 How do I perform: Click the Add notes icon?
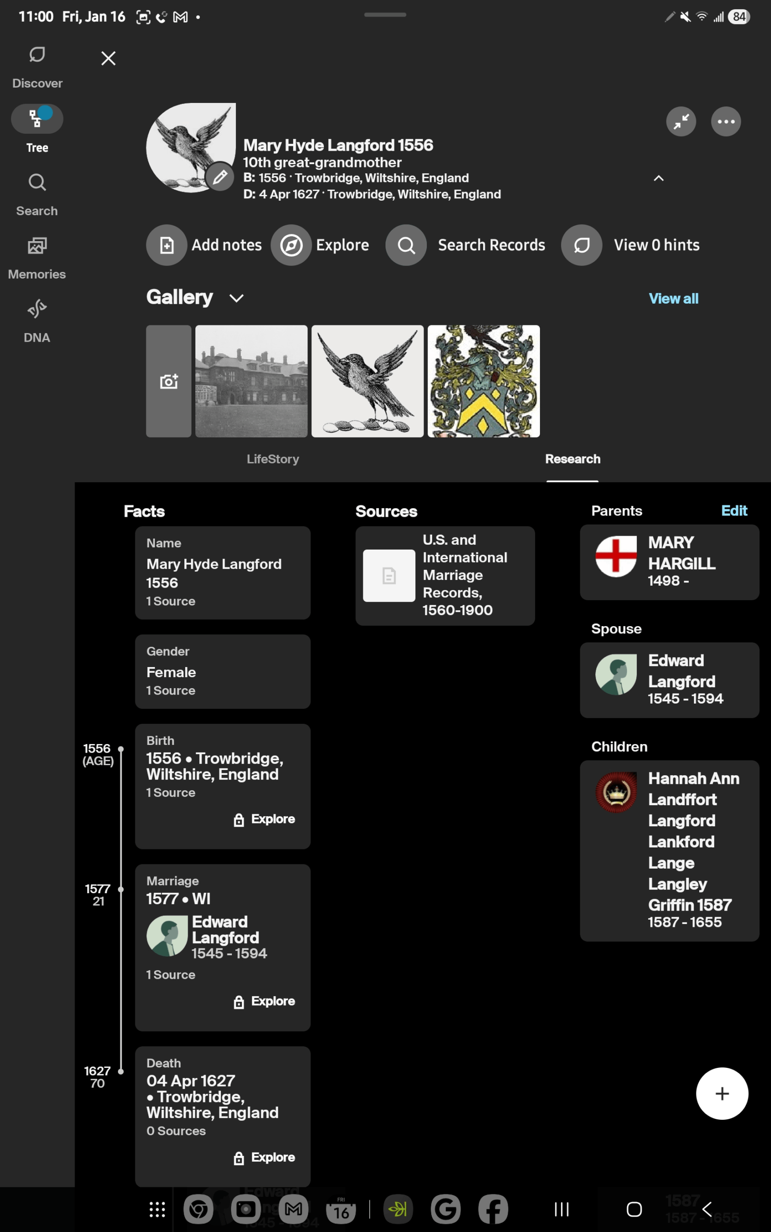pyautogui.click(x=166, y=245)
